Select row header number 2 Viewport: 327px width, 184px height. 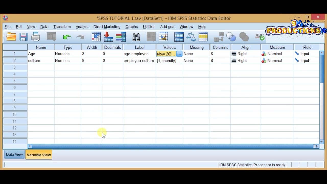click(x=15, y=61)
